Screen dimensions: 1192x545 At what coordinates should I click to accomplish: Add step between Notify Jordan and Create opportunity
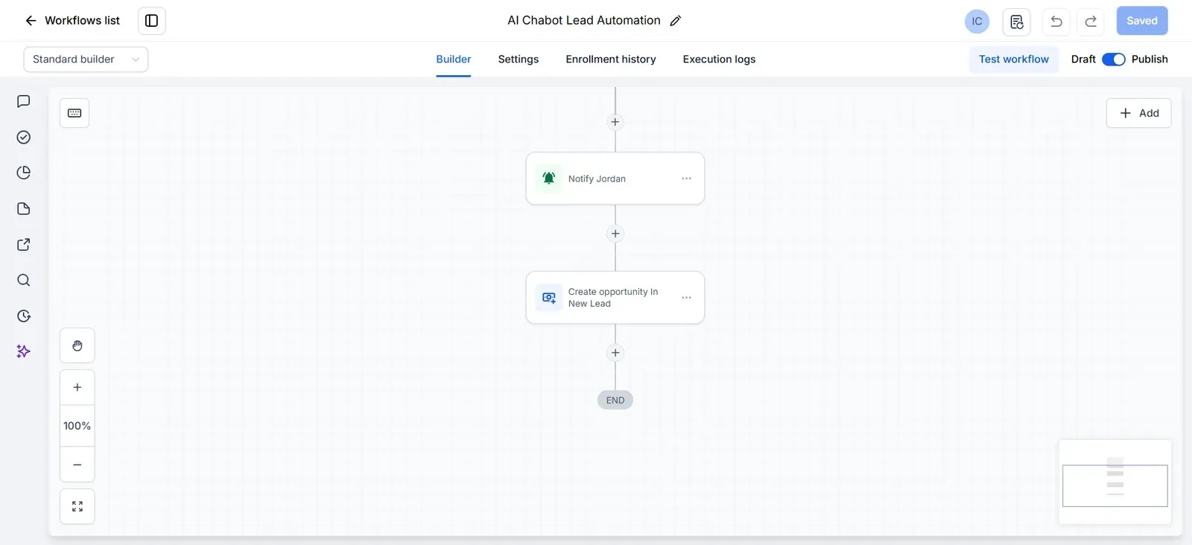coord(615,234)
